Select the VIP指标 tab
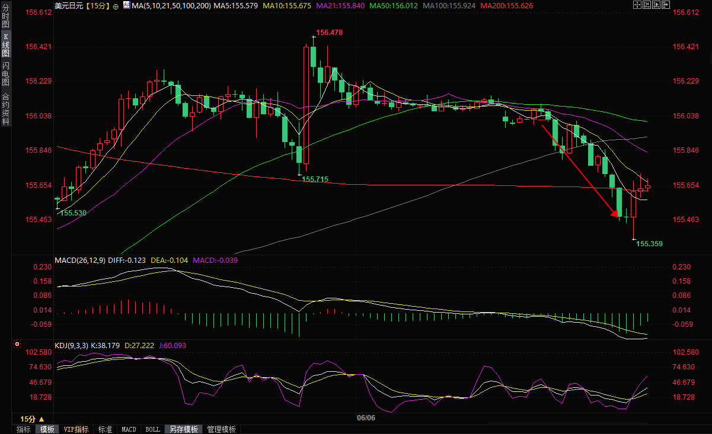This screenshot has height=434, width=712. coord(76,429)
